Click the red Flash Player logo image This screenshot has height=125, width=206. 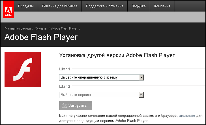(23, 69)
